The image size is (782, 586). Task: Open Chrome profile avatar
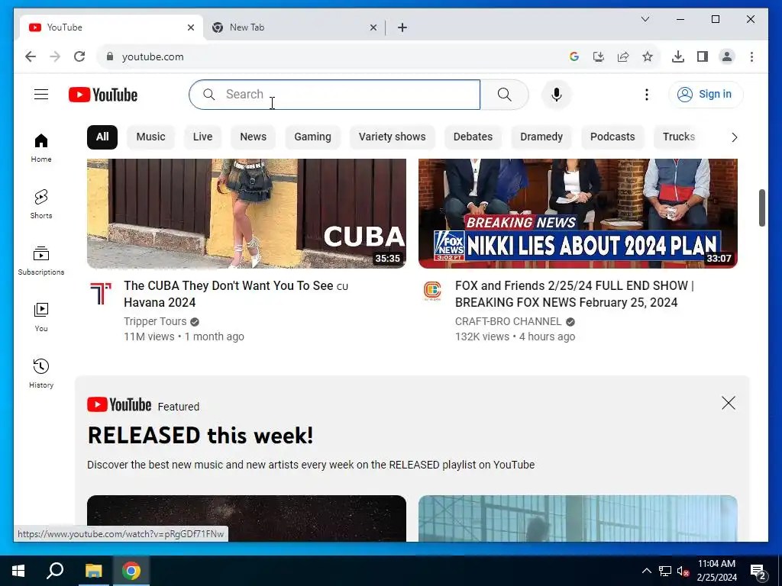point(727,56)
